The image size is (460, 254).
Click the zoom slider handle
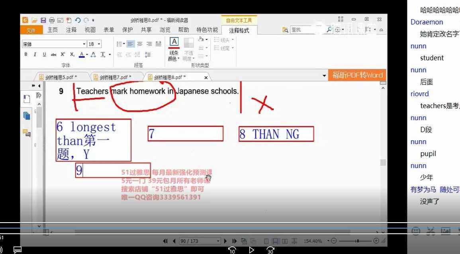(357, 241)
